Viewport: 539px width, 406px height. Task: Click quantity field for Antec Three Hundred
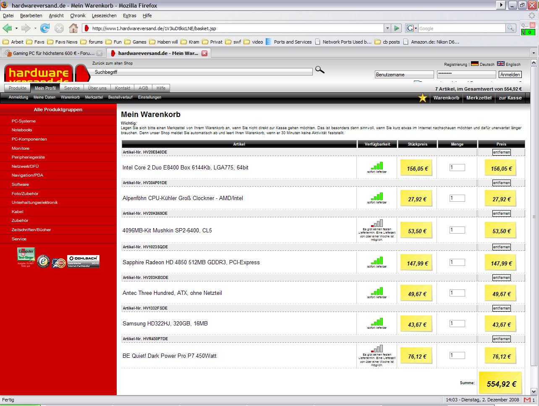457,293
